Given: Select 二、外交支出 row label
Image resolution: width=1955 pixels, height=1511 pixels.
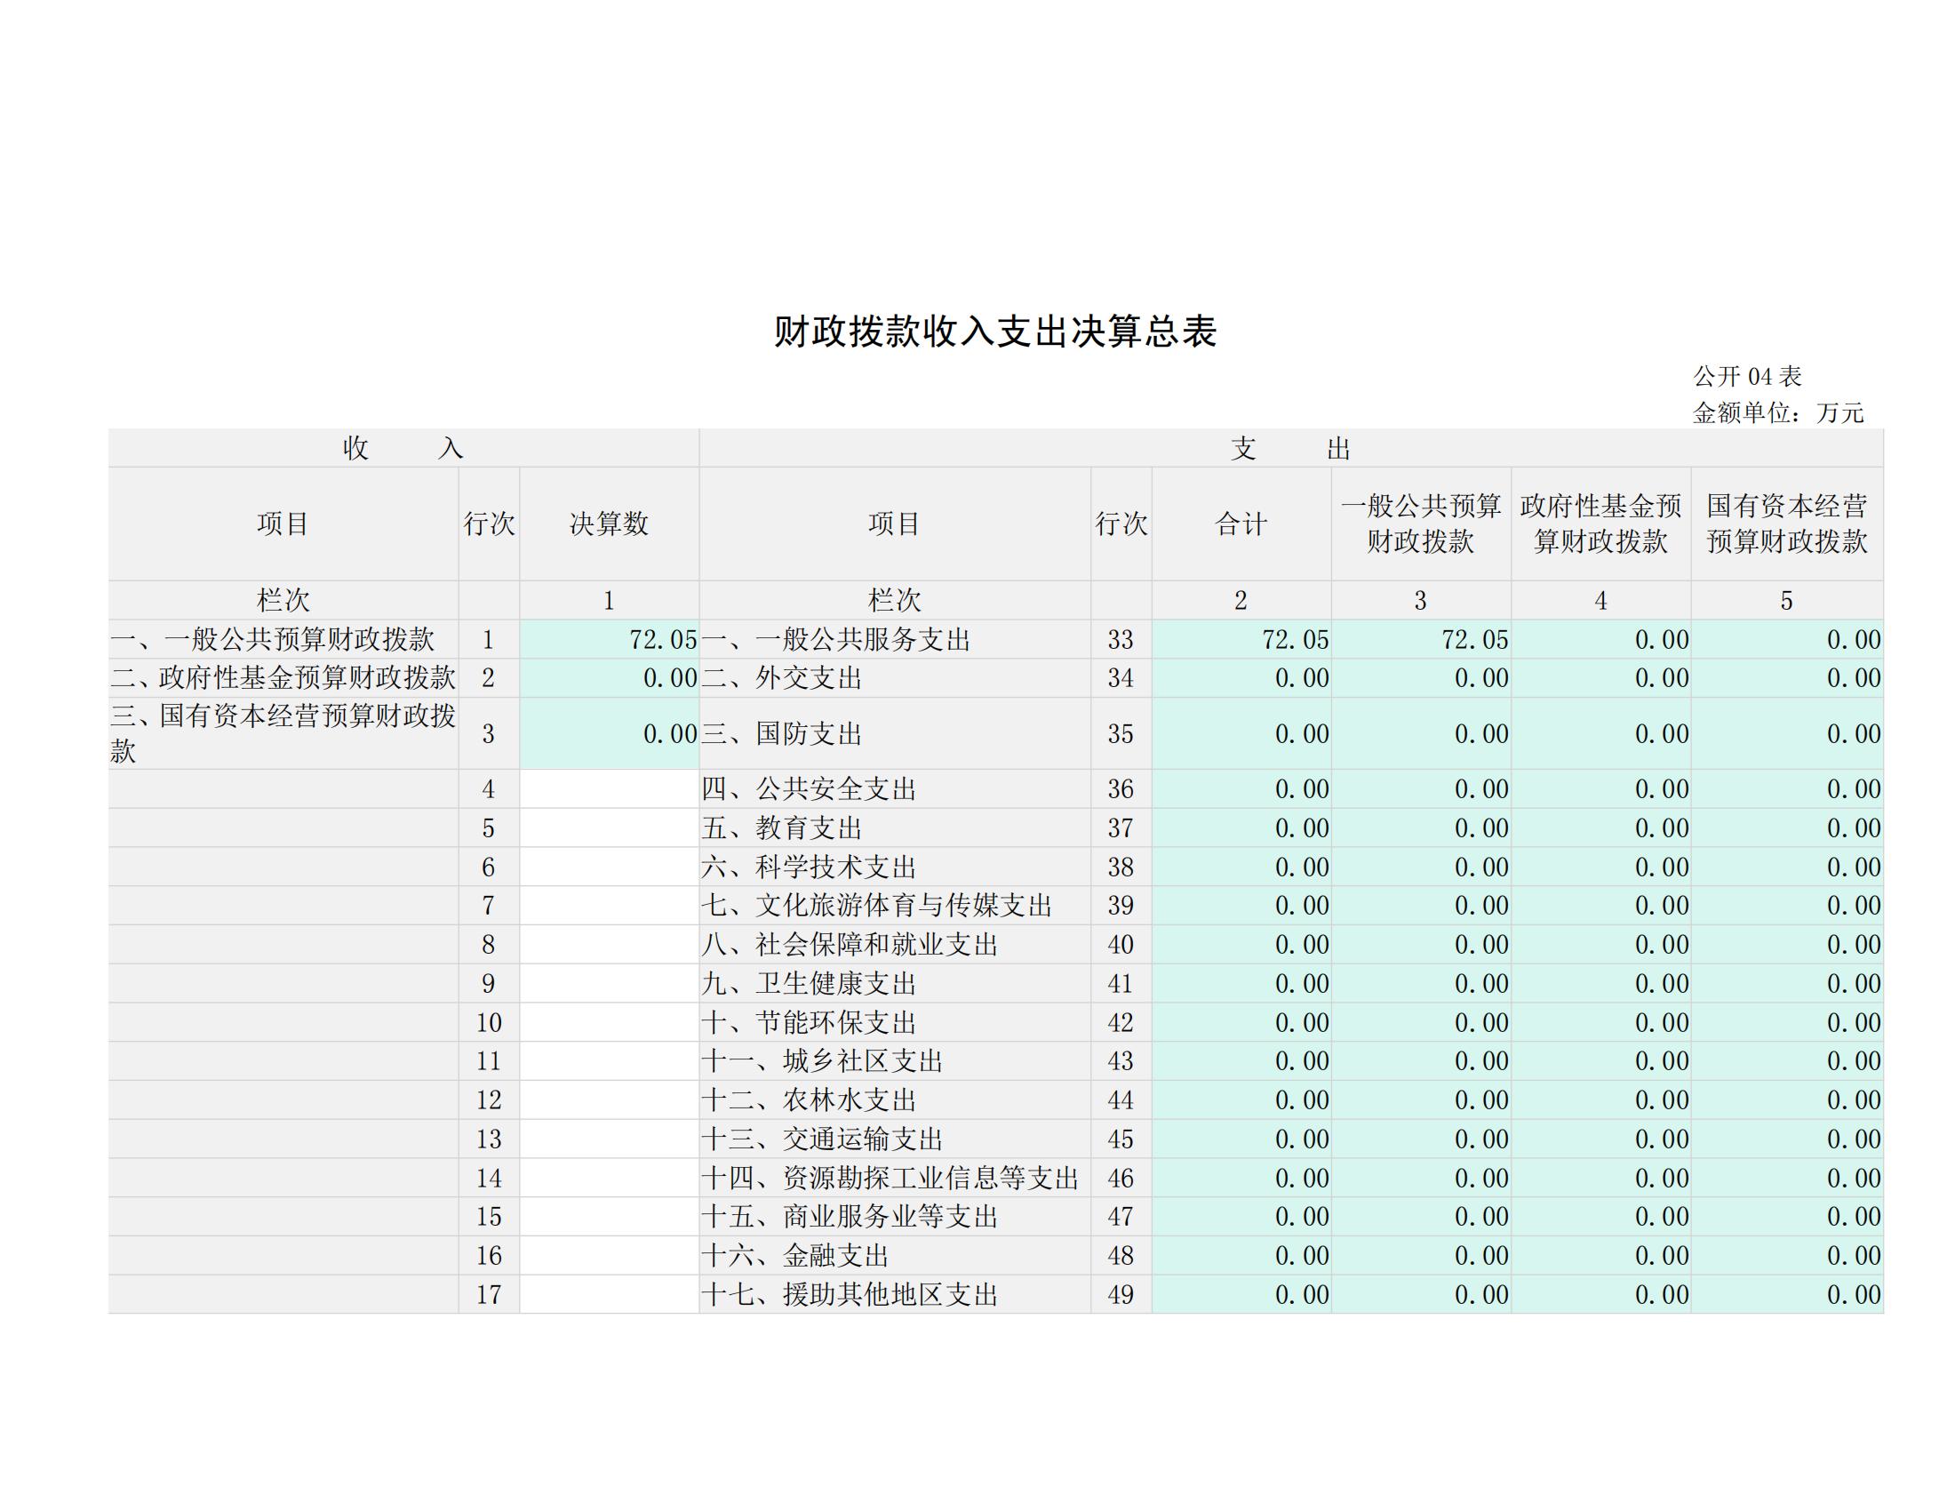Looking at the screenshot, I should coord(781,678).
